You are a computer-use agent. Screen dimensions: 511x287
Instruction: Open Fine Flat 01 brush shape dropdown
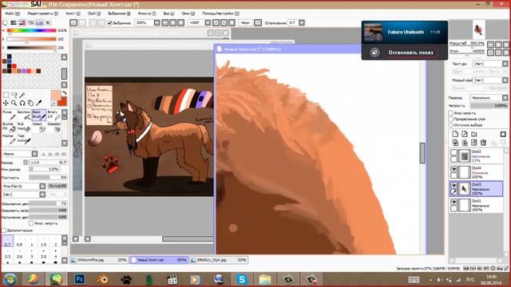(x=24, y=186)
